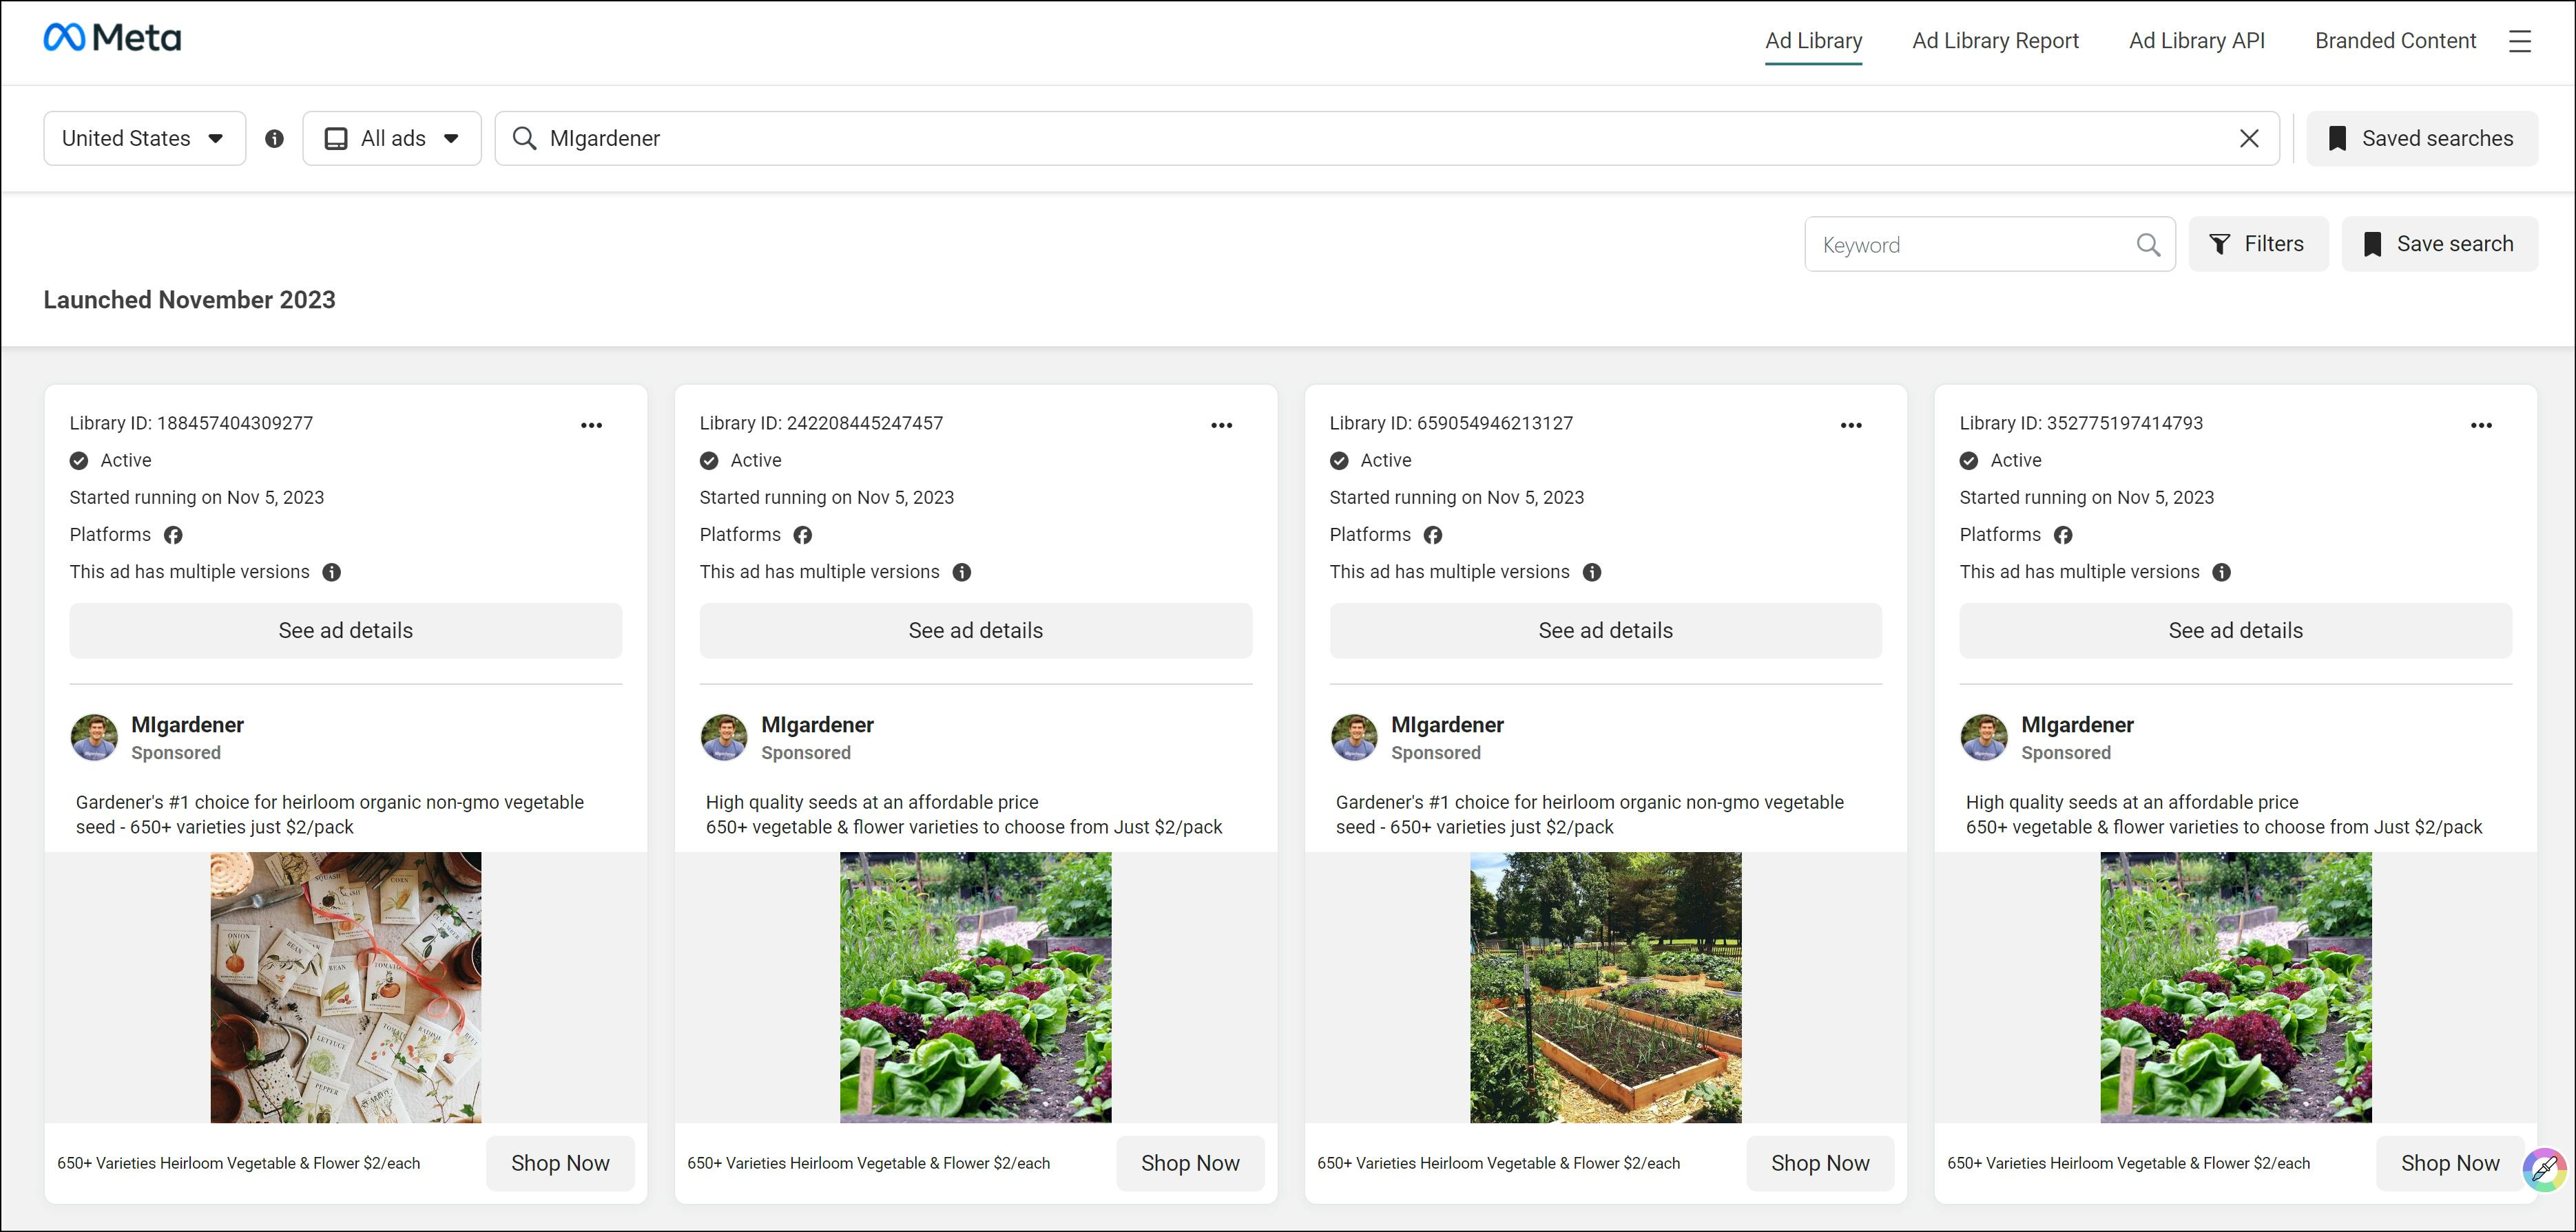Open the United States country dropdown
The height and width of the screenshot is (1232, 2576).
tap(144, 139)
